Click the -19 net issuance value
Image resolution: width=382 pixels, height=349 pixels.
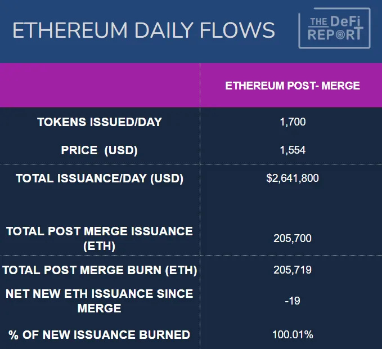[x=293, y=301]
